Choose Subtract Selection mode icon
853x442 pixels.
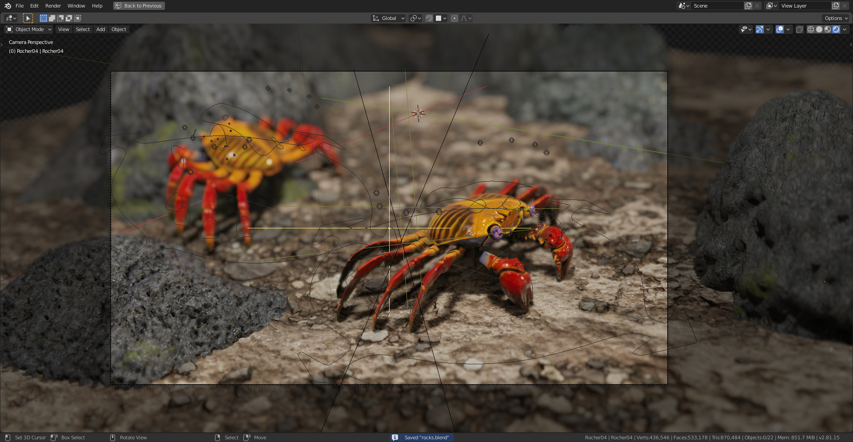point(60,18)
